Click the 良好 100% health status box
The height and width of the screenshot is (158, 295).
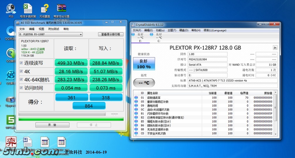[144, 64]
